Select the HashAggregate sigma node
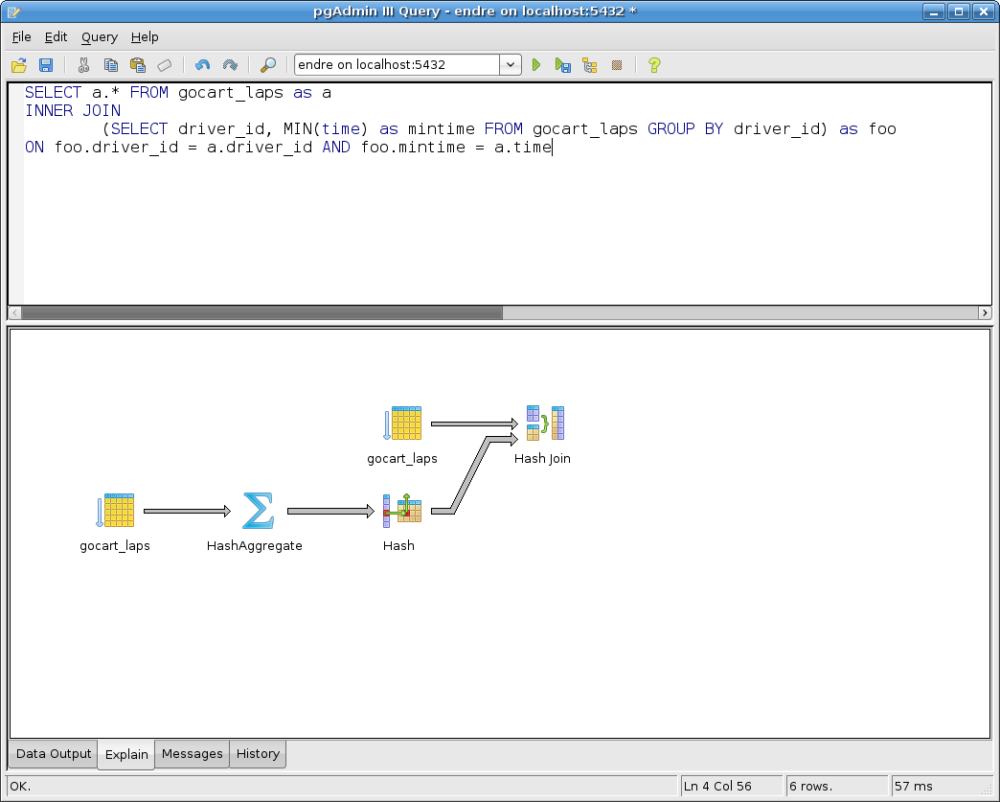Image resolution: width=1000 pixels, height=802 pixels. click(x=257, y=512)
